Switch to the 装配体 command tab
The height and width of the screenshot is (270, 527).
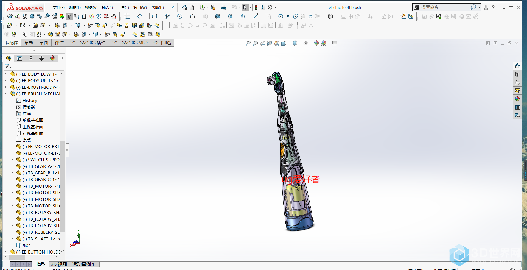(12, 43)
